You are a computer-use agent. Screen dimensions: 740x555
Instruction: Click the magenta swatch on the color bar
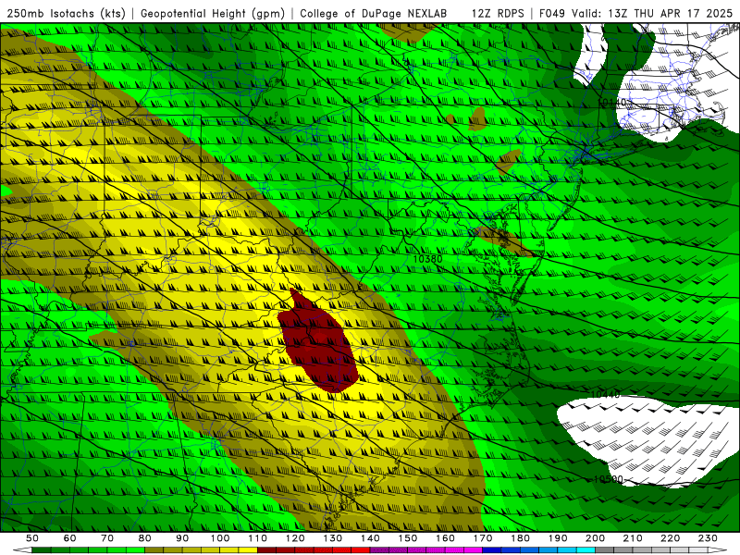[x=473, y=550]
